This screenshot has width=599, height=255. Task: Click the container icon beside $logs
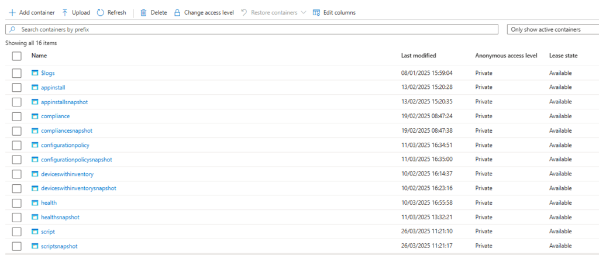35,73
